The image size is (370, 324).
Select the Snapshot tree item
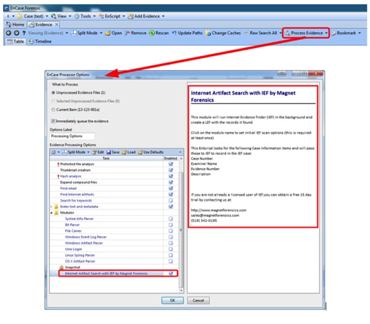72,267
